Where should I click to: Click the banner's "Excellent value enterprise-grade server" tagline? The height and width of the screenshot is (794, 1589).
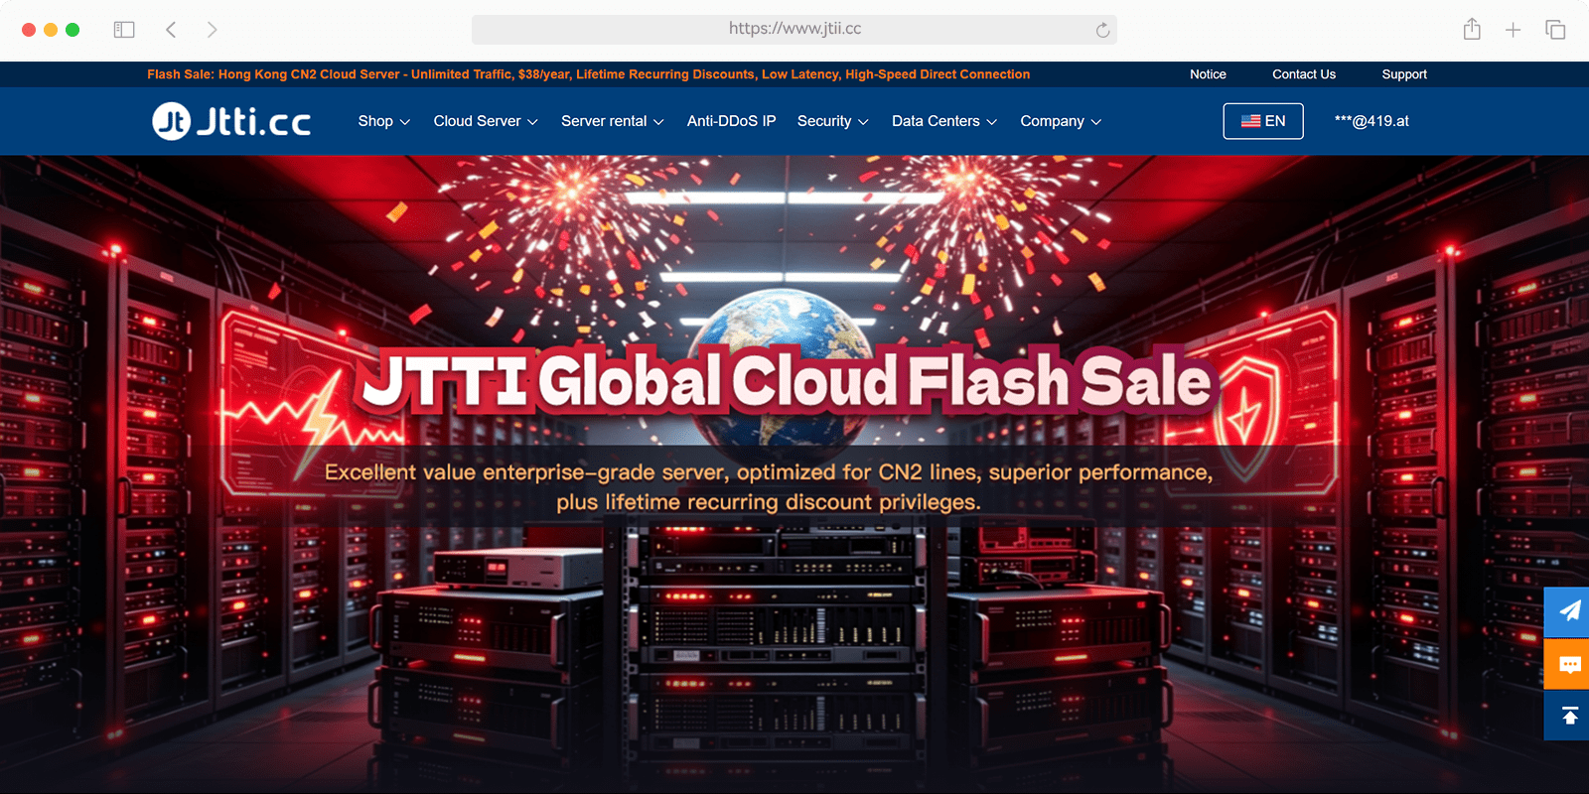(769, 486)
